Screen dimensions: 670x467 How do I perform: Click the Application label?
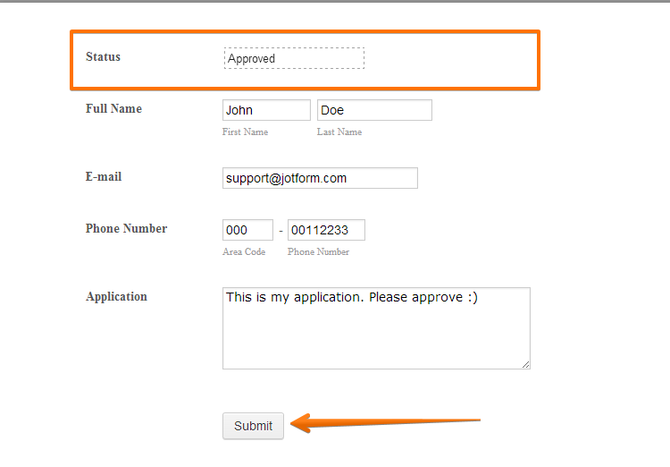tap(116, 297)
